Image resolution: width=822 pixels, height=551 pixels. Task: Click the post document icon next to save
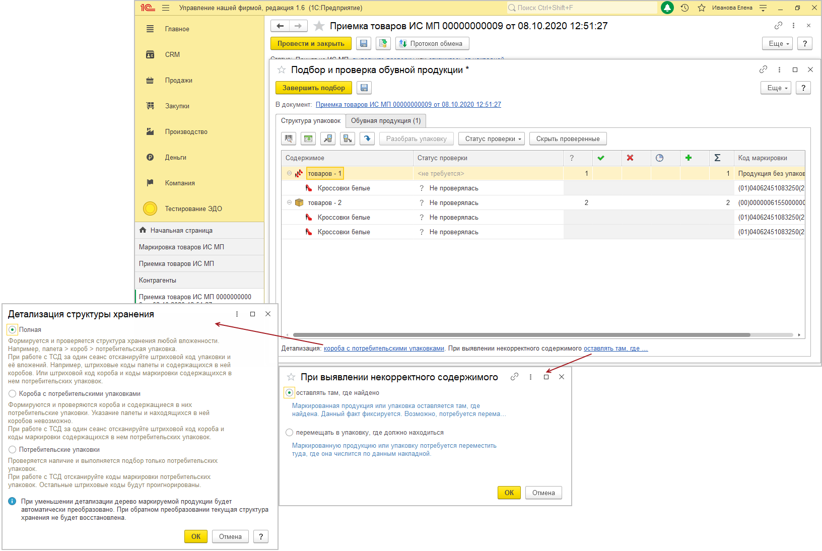pos(383,44)
